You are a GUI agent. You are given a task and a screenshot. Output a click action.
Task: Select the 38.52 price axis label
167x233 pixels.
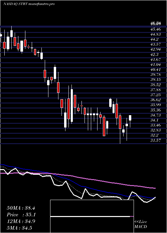[155, 85]
